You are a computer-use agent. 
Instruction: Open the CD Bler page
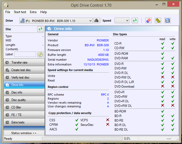click(24, 107)
